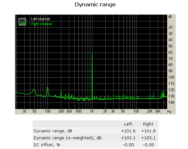188x149 pixels.
Task: Click the Dynamic range, dB row label
Action: pyautogui.click(x=53, y=131)
